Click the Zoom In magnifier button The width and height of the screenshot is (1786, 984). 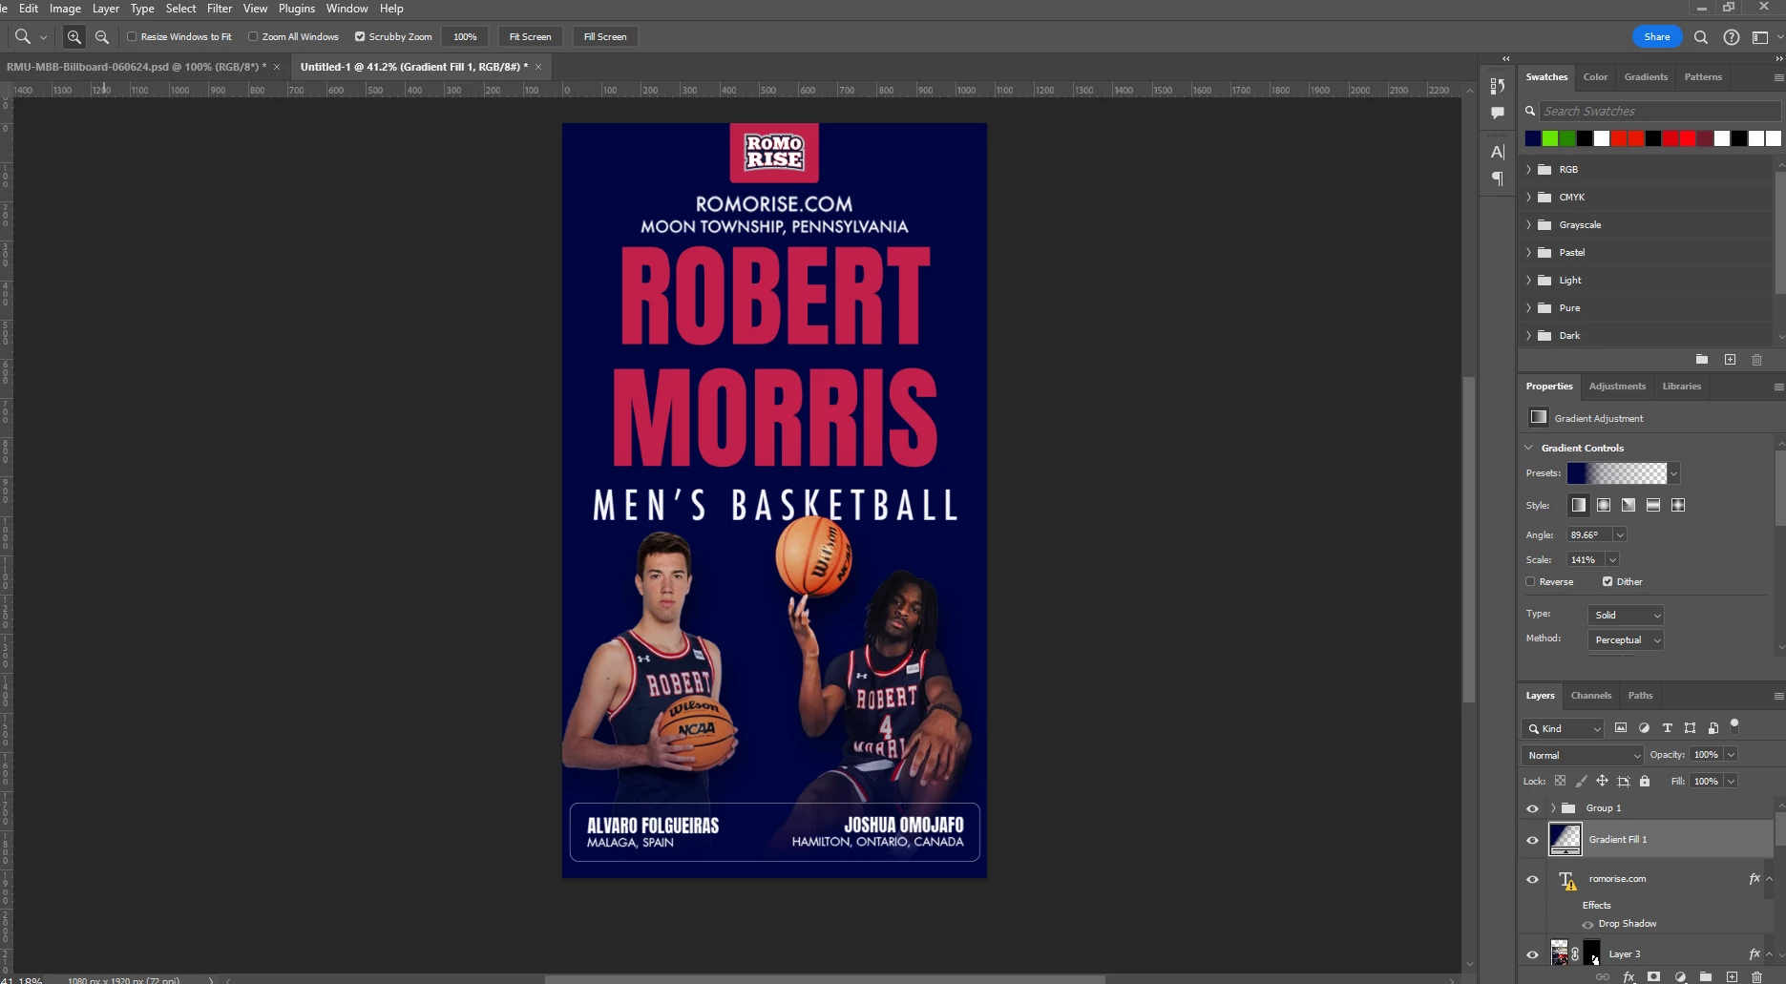74,37
